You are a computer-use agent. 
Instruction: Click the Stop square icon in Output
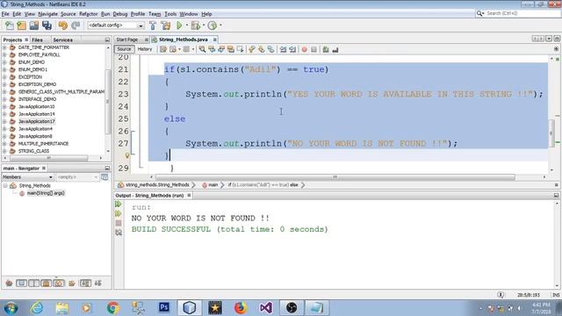coord(119,223)
